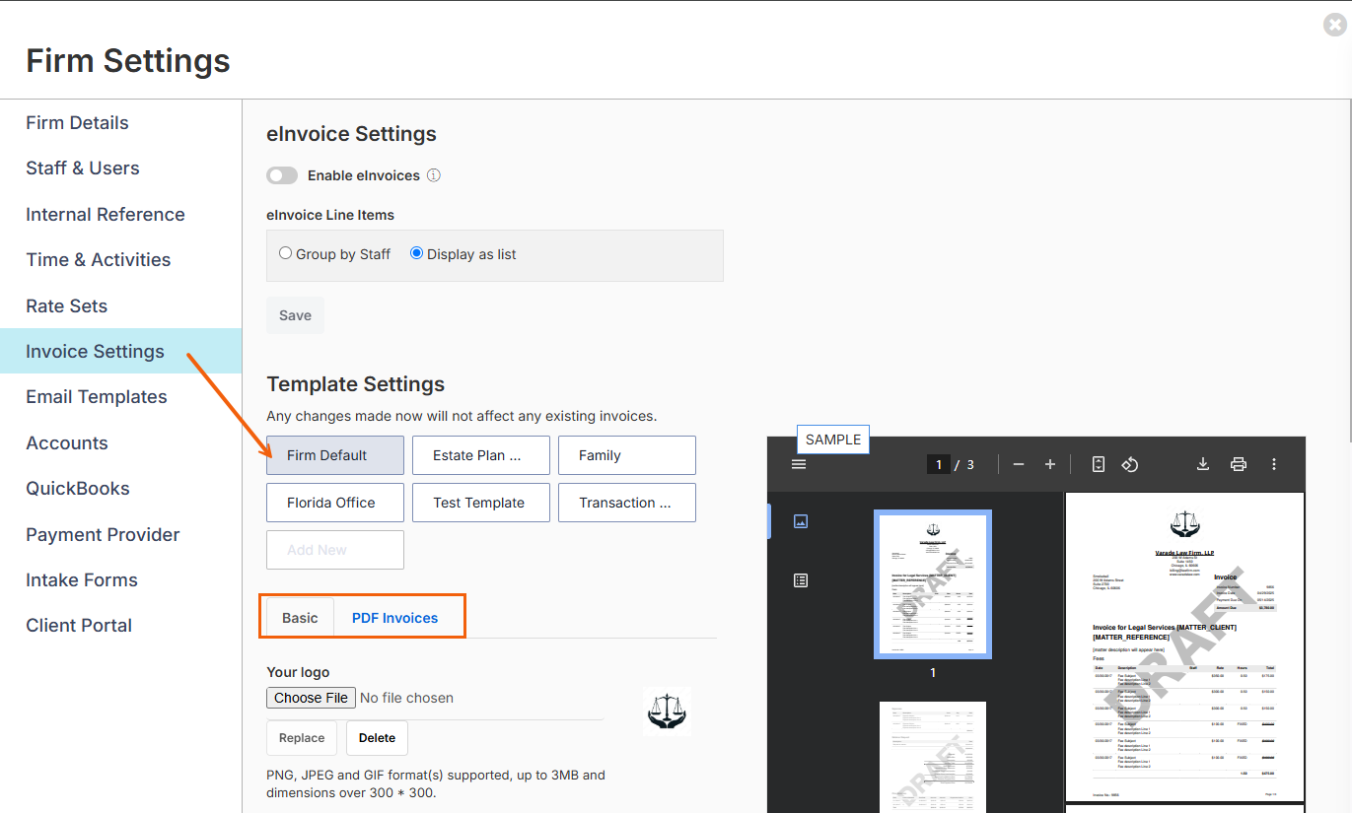This screenshot has height=813, width=1352.
Task: Click the firm logo preview image
Action: pos(668,711)
